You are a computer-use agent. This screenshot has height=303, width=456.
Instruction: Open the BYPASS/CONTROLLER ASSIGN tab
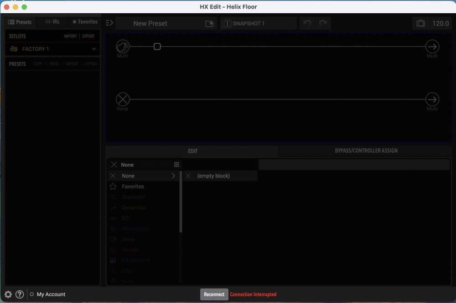(366, 151)
